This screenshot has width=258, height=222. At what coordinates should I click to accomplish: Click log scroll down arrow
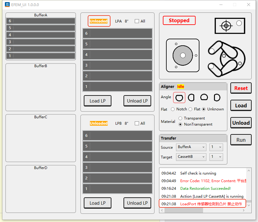point(249,205)
